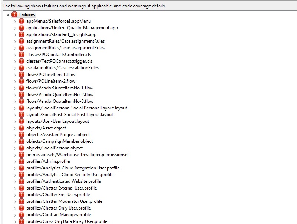Expand assignmentRules/Lead.assignmentRules node
Viewport: 297px width, 224px height.
click(x=15, y=48)
